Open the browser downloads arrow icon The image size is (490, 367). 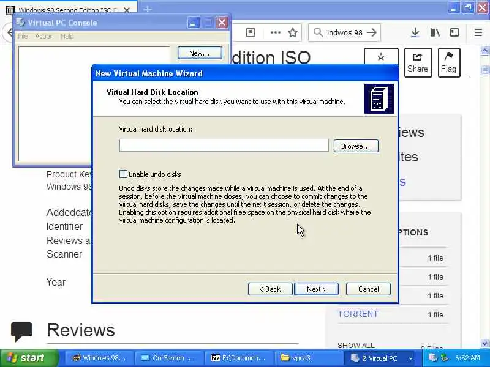click(x=415, y=32)
